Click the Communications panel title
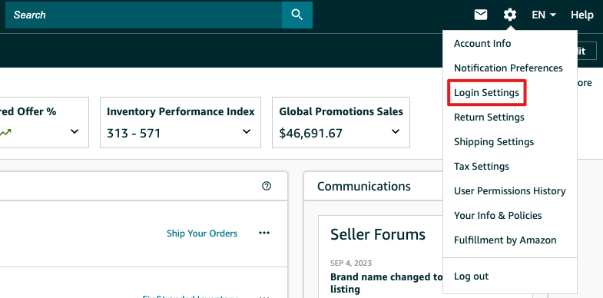The height and width of the screenshot is (298, 603). point(364,186)
